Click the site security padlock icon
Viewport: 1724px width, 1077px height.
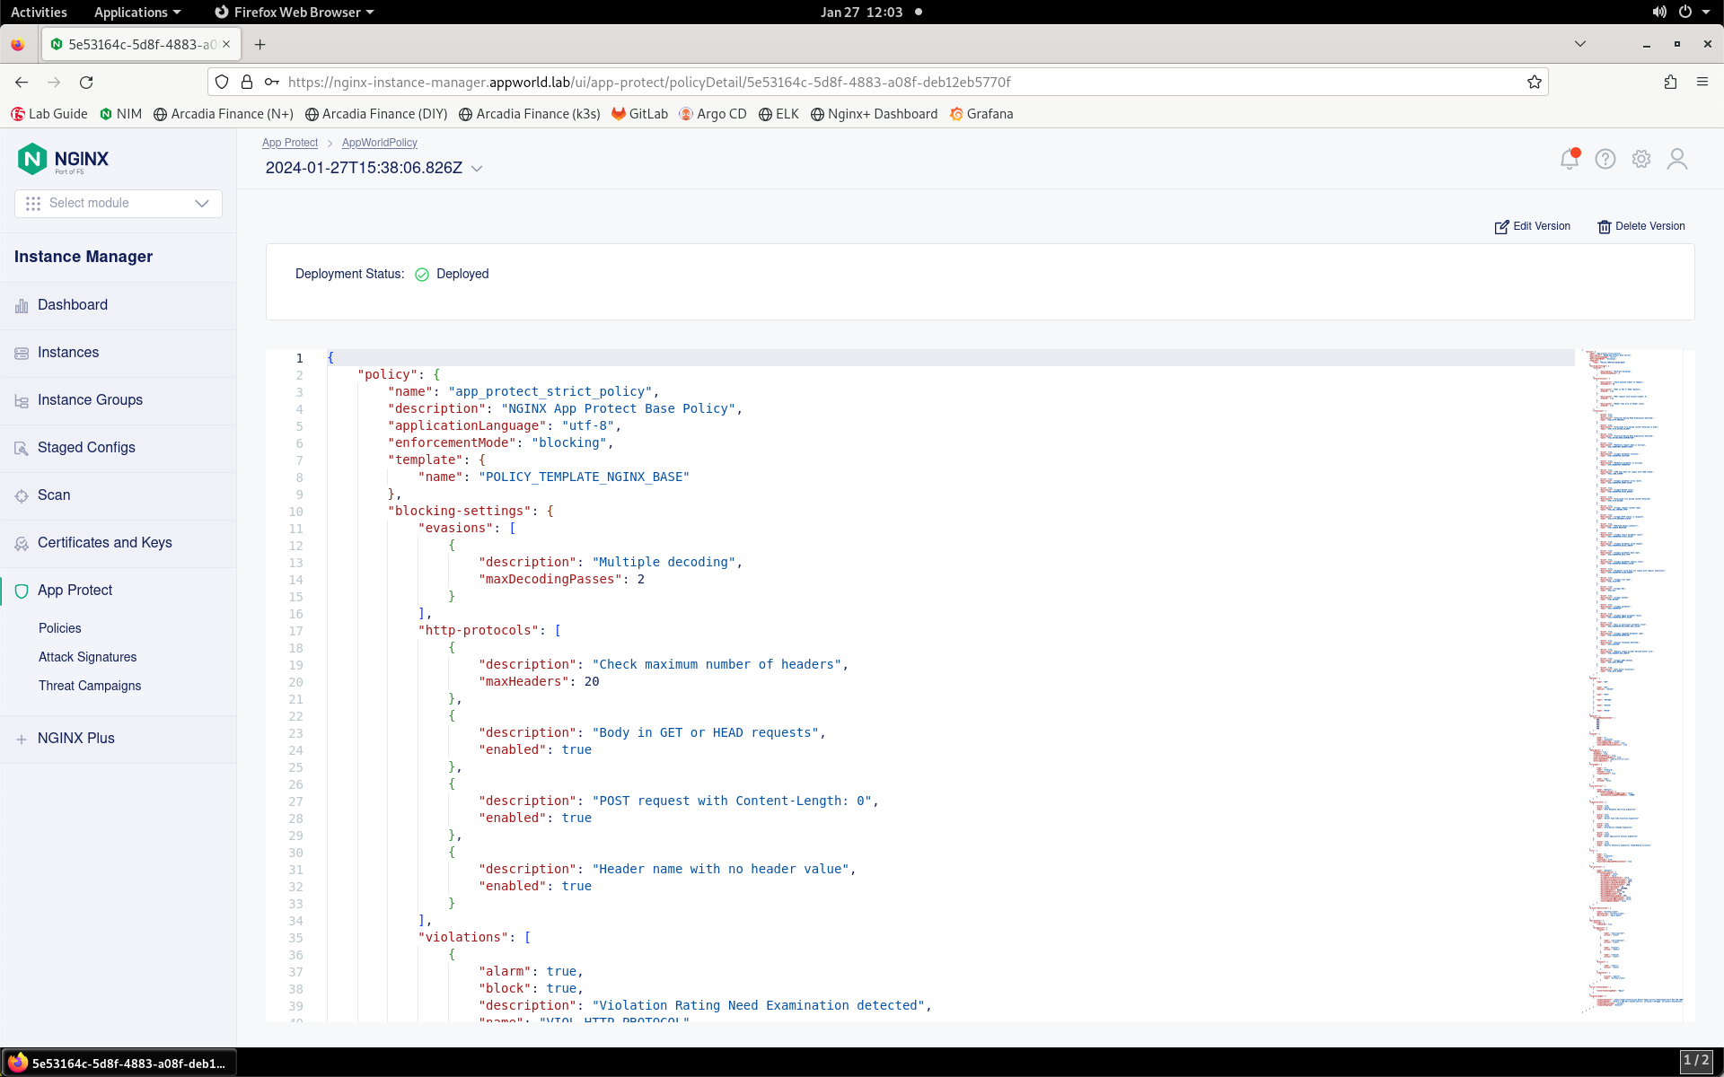(247, 82)
